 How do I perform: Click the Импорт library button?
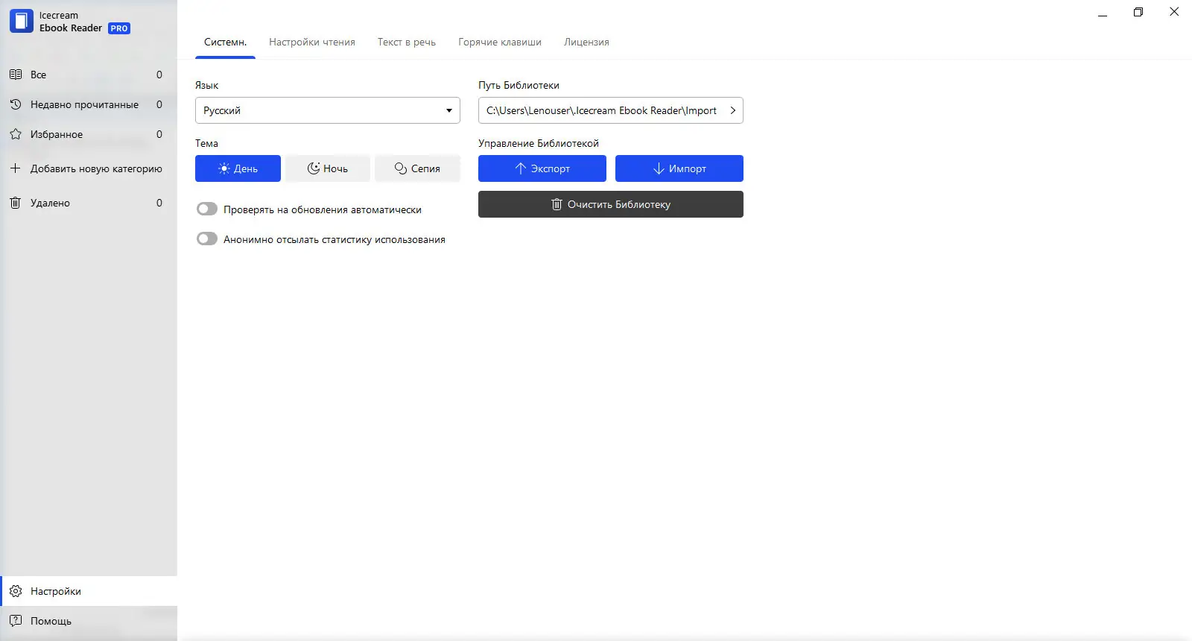click(x=679, y=168)
